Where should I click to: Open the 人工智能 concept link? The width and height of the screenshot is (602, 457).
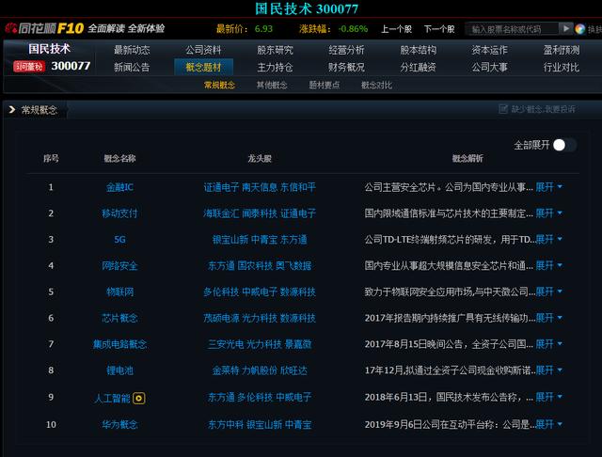click(x=112, y=399)
